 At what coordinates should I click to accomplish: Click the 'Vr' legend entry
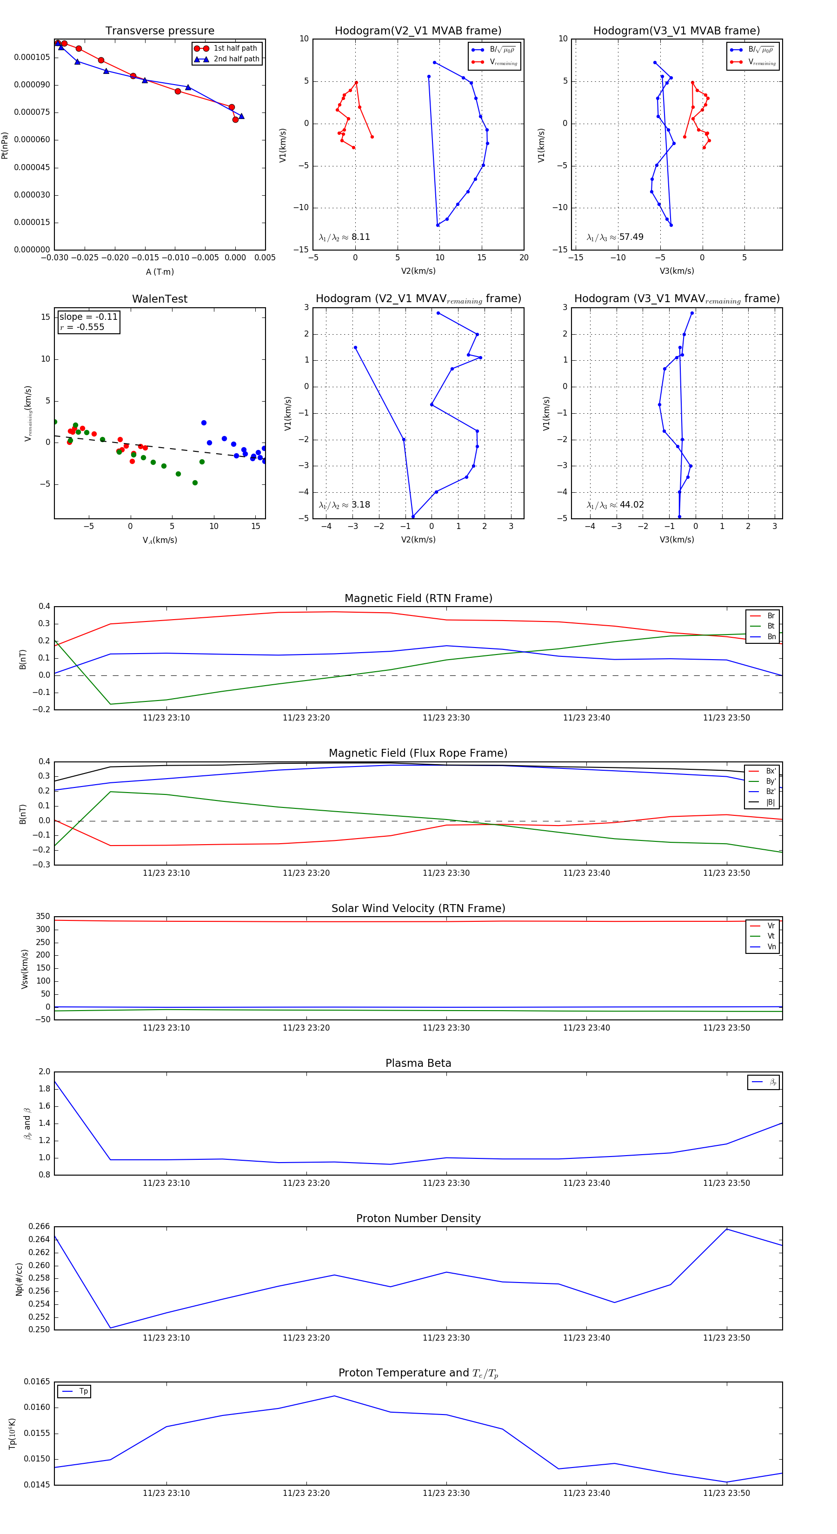(x=763, y=926)
